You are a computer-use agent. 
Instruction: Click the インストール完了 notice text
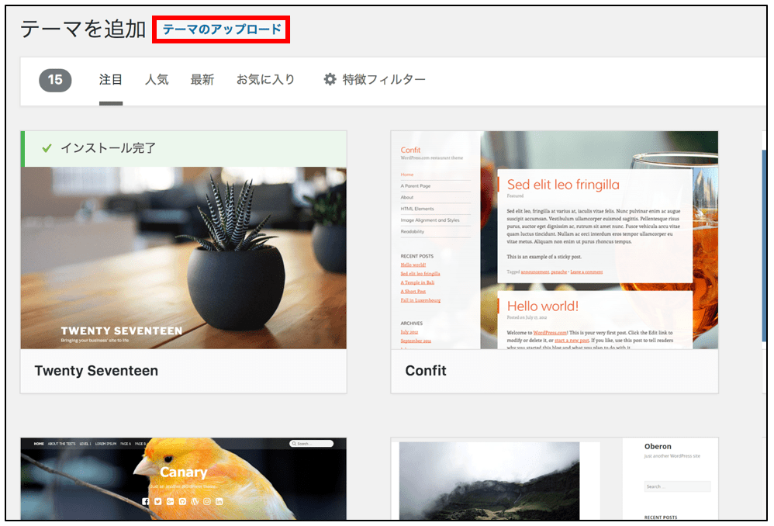coord(108,147)
